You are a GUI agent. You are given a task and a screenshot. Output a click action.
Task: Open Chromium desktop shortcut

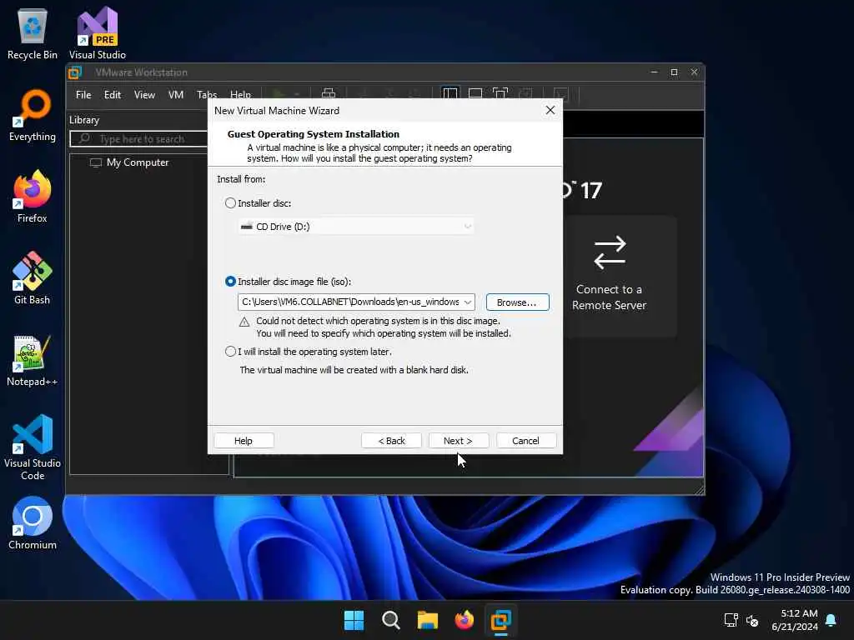pos(33,523)
